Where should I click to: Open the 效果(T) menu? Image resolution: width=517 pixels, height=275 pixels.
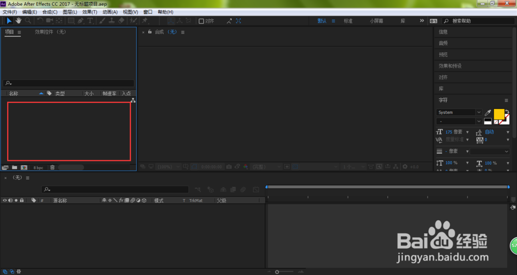89,12
